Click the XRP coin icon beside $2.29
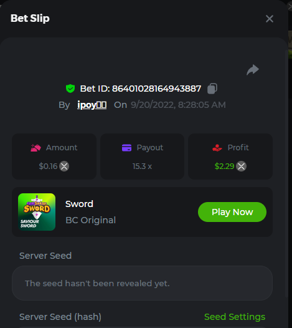292x328 pixels. [x=241, y=166]
